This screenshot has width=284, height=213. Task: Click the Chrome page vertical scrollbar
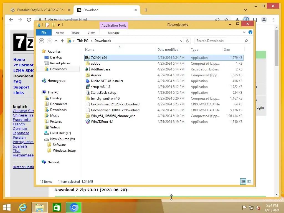[x=277, y=48]
